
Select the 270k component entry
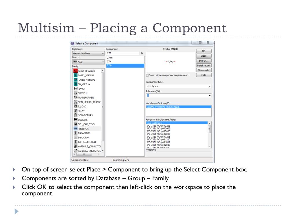click(125, 66)
